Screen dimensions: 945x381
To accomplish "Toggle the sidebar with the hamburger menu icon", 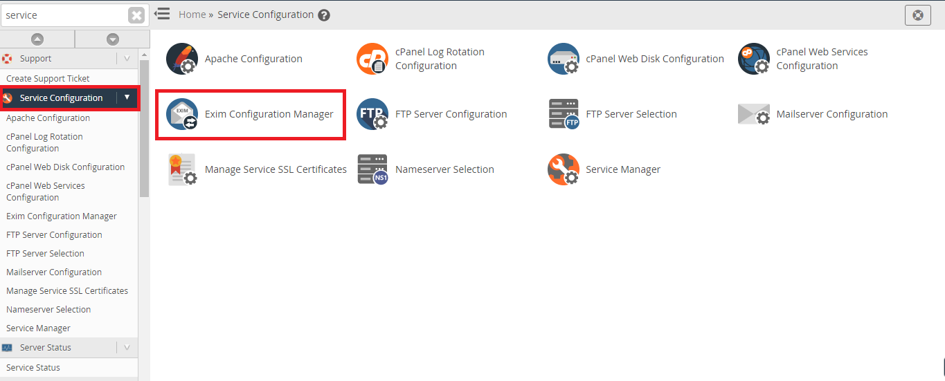I will pos(162,13).
